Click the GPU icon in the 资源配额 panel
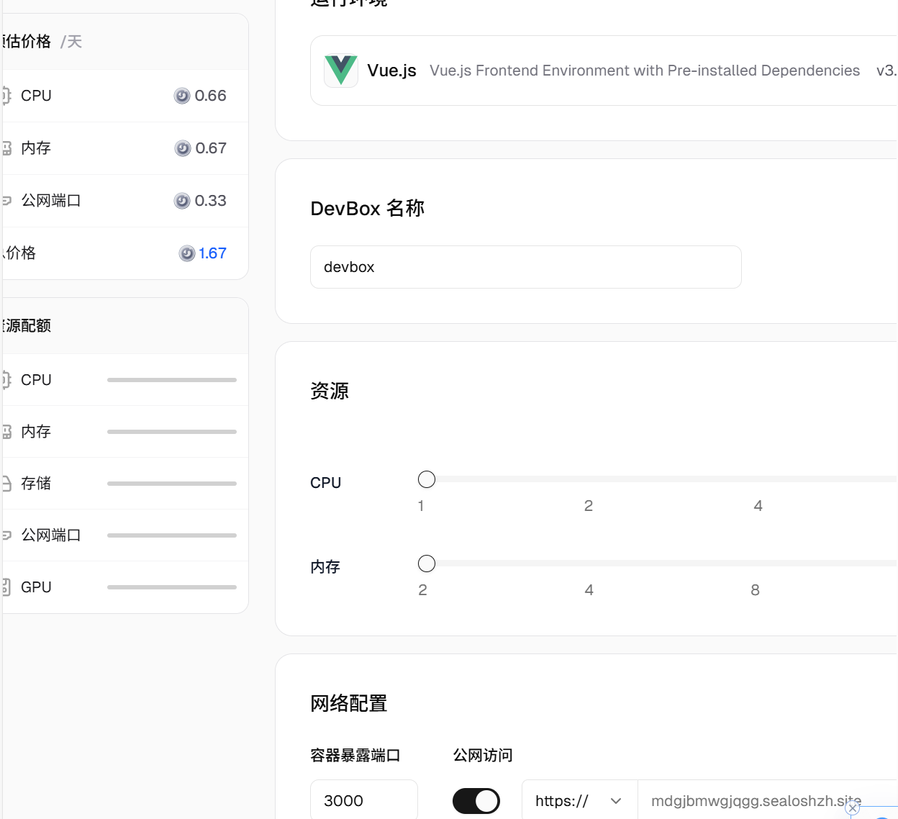 tap(5, 587)
